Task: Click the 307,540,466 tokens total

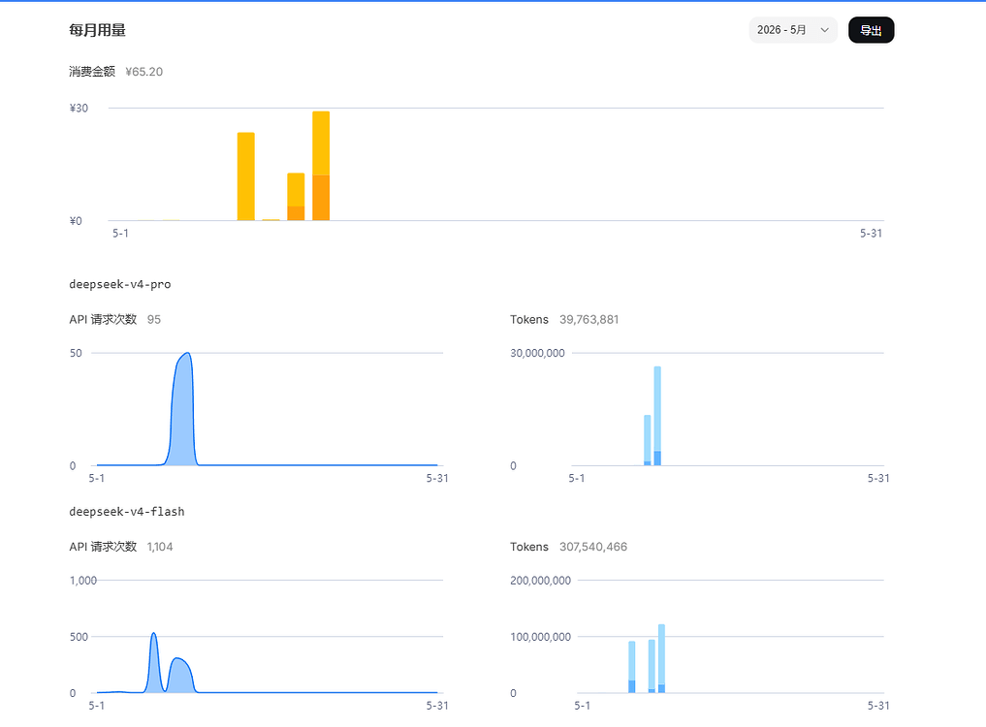Action: [x=593, y=547]
